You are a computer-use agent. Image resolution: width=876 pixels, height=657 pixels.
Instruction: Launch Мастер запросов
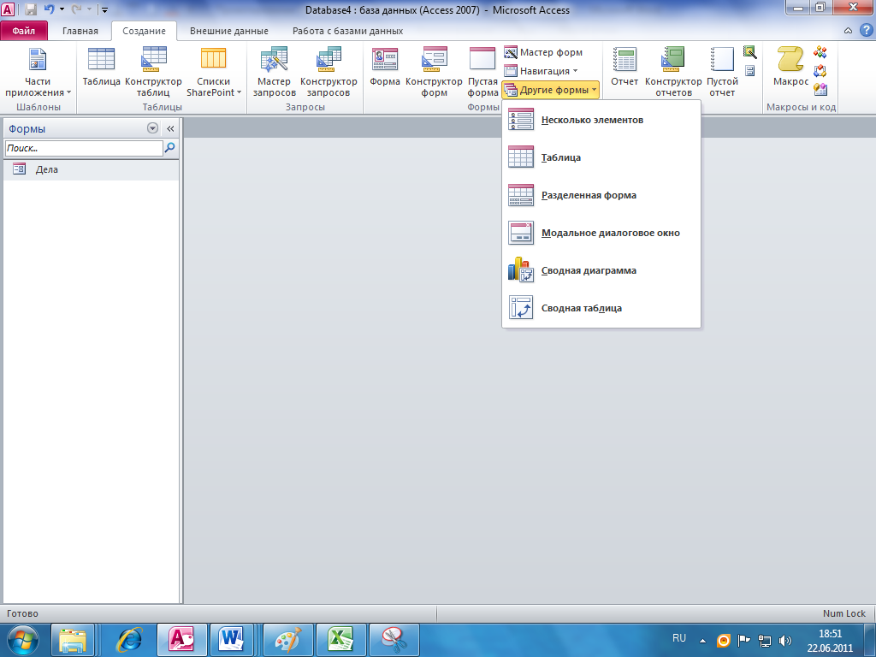[x=274, y=71]
